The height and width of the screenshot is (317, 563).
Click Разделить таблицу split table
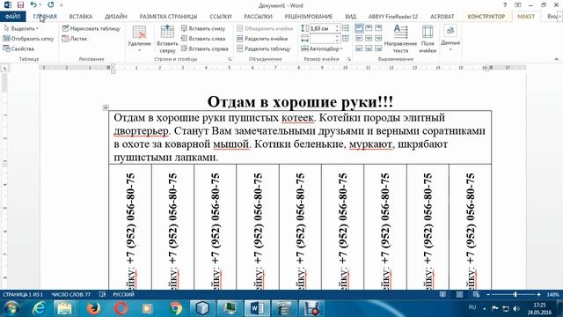tap(264, 48)
